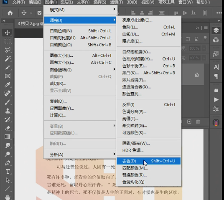Click the align left edges icon

point(133,13)
